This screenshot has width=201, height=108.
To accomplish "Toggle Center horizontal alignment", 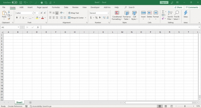I will click(x=54, y=18).
